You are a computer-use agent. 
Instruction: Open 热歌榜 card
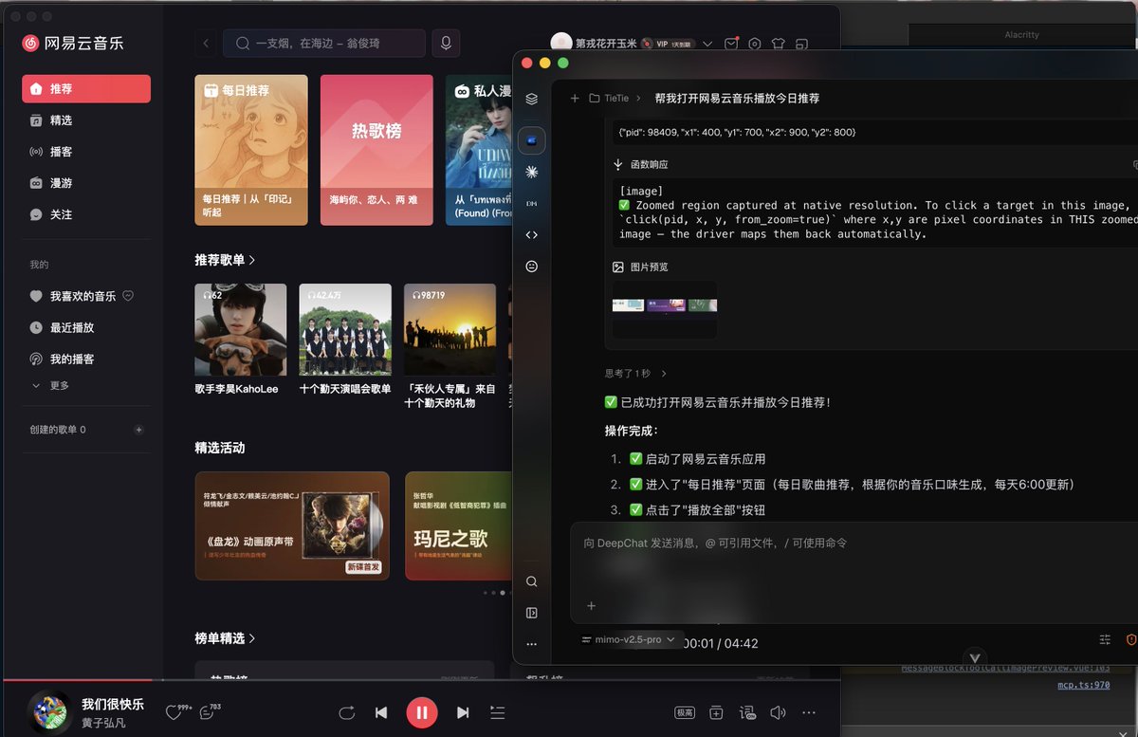click(x=376, y=150)
